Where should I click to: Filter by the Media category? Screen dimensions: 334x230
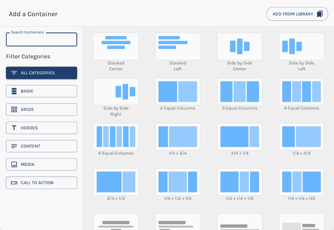point(41,164)
